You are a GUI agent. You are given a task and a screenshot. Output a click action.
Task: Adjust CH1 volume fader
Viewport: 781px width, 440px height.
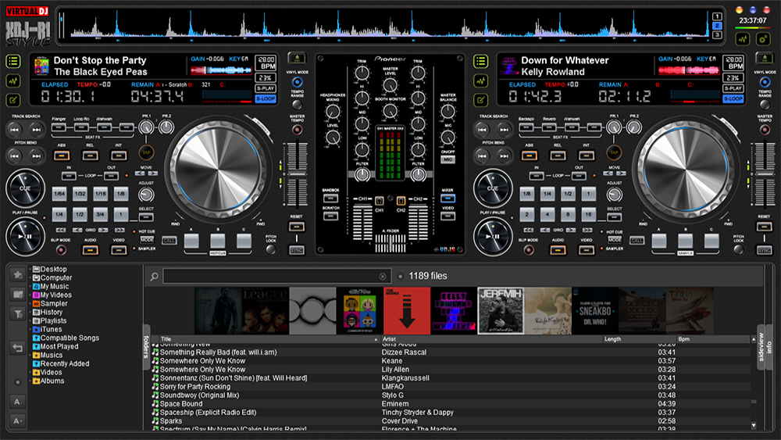tap(362, 222)
